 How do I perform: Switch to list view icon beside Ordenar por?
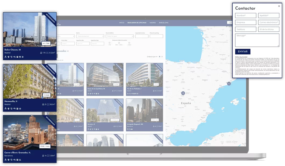(162, 57)
